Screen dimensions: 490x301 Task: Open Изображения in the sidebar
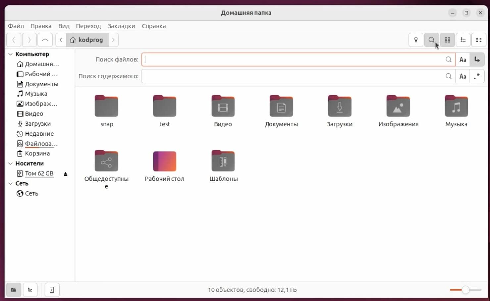[x=37, y=104]
